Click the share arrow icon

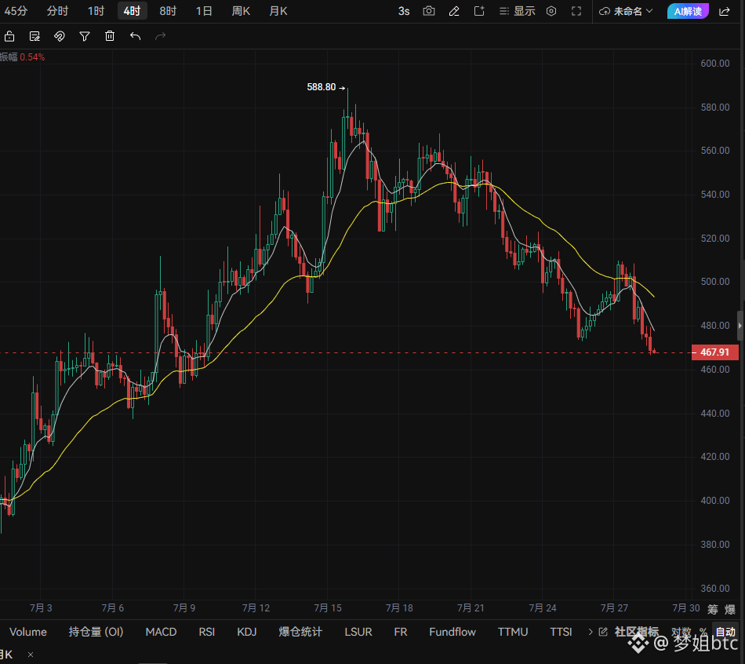724,11
